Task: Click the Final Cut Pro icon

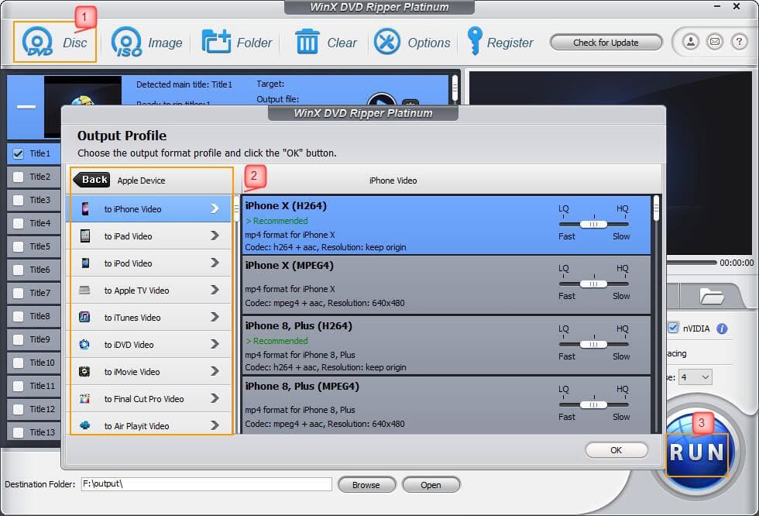Action: point(84,398)
